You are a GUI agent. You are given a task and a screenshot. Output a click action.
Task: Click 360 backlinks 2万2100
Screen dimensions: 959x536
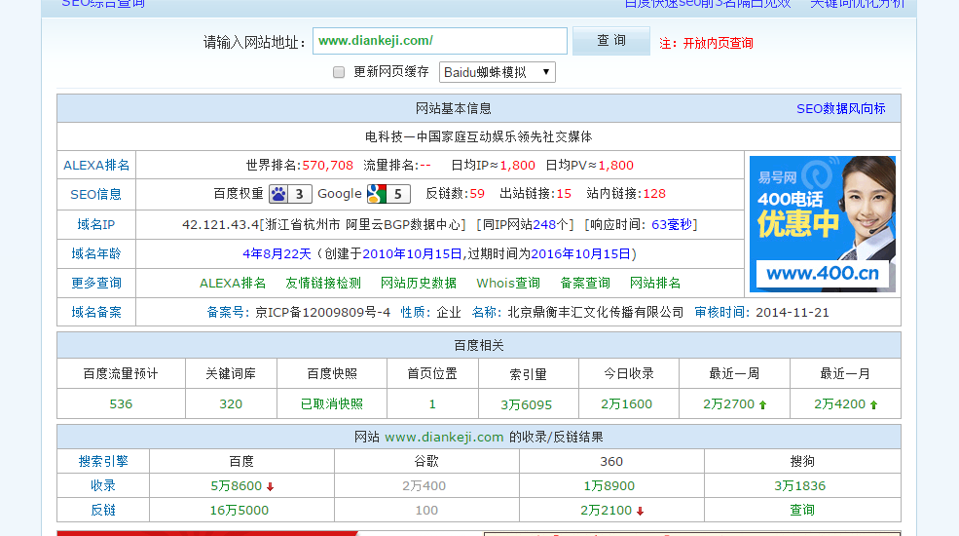click(x=607, y=511)
